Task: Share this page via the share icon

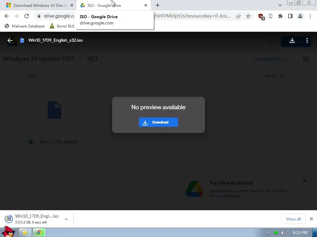Action: point(238,16)
